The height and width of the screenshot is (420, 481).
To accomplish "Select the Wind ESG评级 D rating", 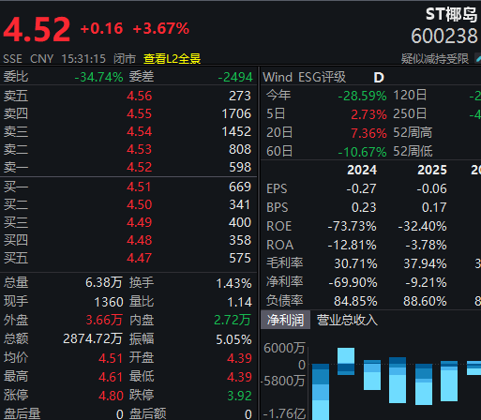I will coord(379,77).
